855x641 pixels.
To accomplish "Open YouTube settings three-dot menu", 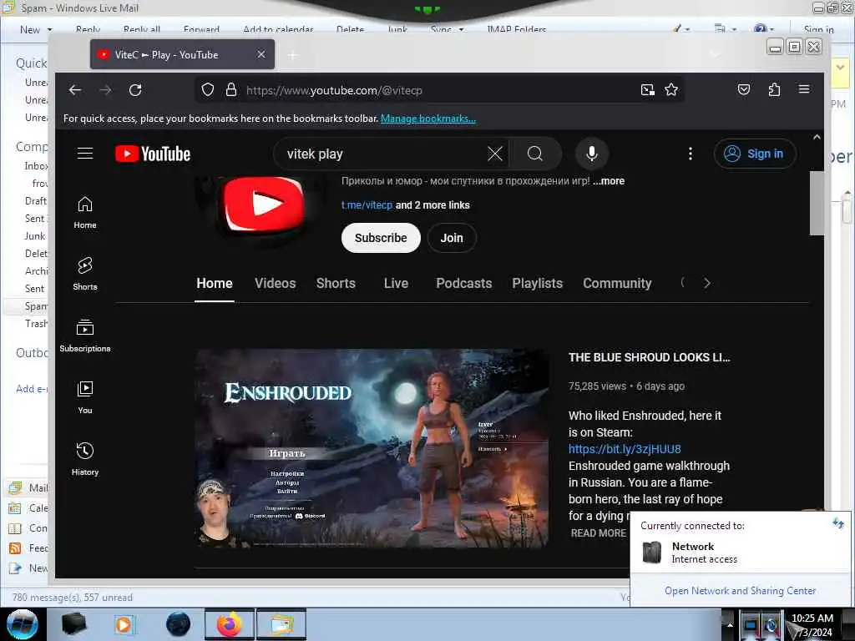I will tap(691, 154).
